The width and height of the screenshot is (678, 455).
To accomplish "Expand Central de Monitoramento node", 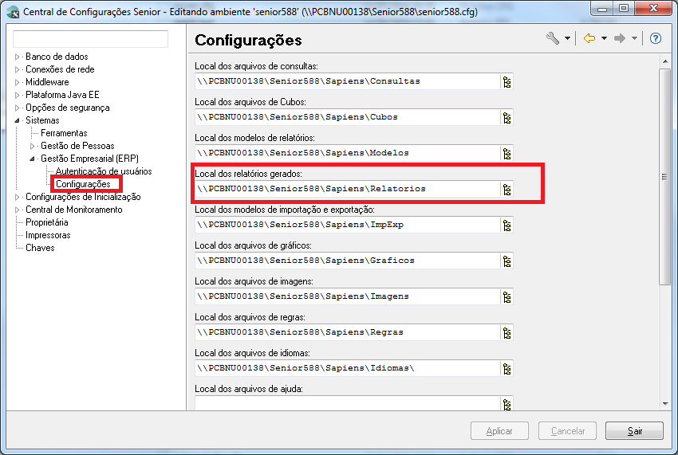I will click(18, 210).
